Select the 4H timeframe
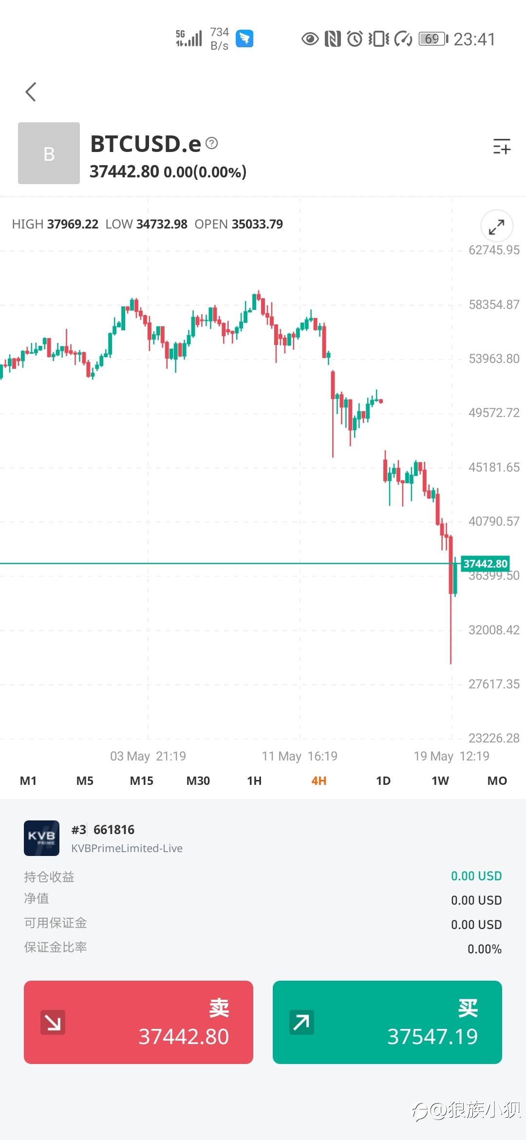526x1140 pixels. pos(319,781)
